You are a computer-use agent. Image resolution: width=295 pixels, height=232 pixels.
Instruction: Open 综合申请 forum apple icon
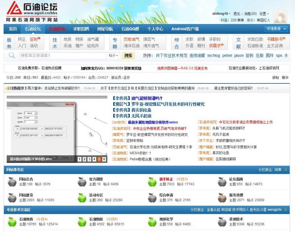(152, 198)
